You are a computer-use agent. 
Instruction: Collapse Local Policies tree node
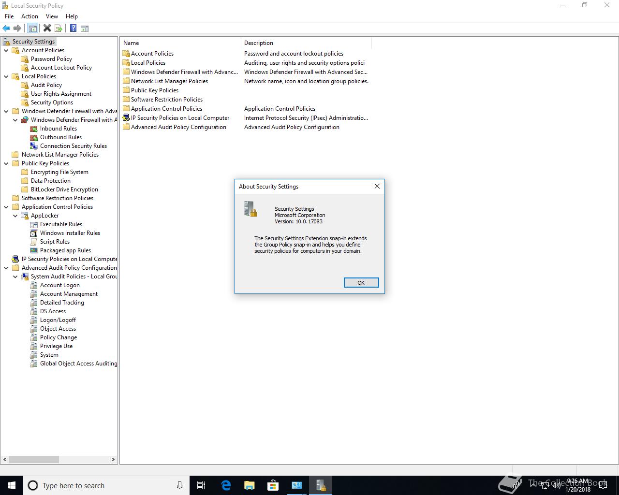pos(6,76)
